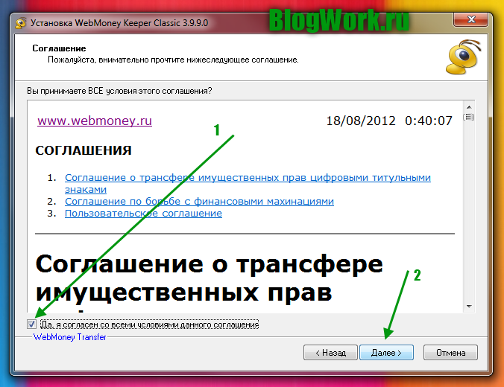The image size is (504, 387).
Task: Click the window title "Установка WebMoney Keeper Classic 3.9.9.0"
Action: [119, 23]
